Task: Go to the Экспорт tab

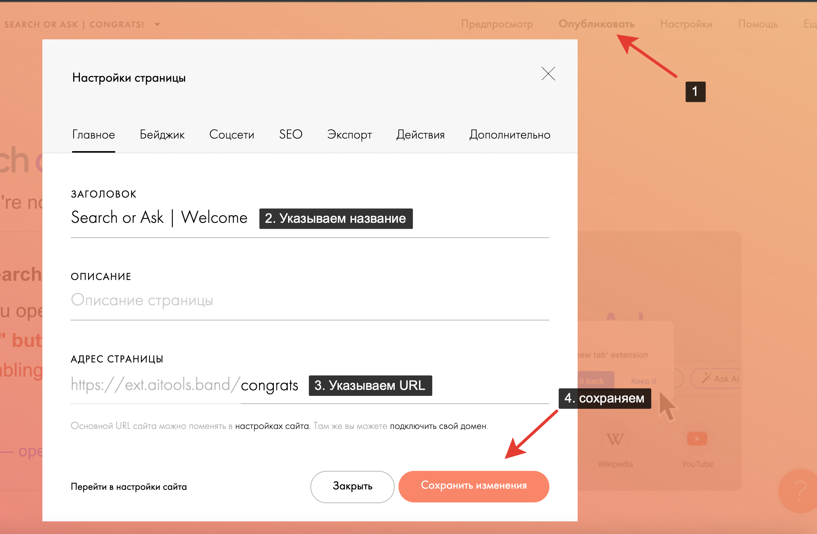Action: click(349, 134)
